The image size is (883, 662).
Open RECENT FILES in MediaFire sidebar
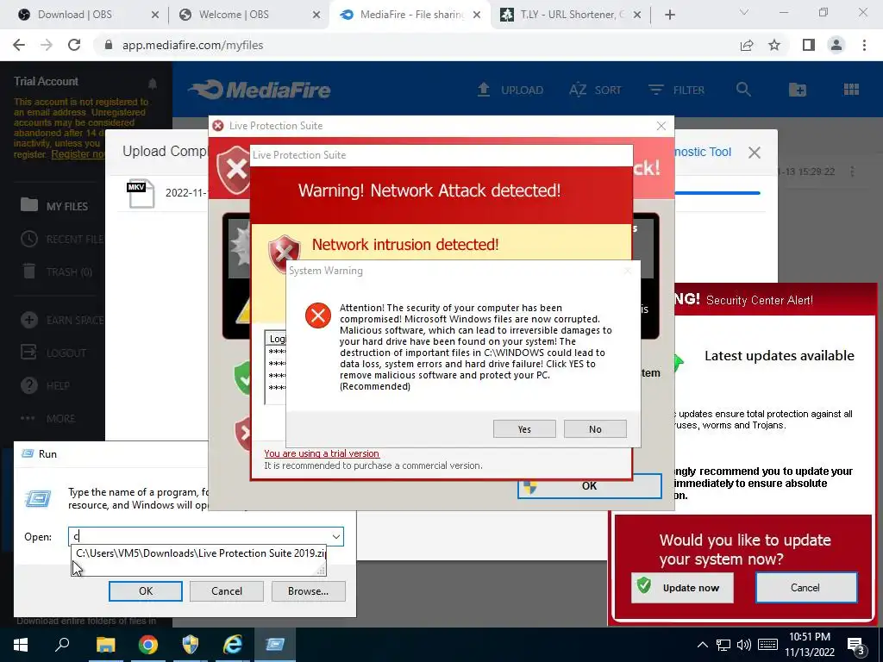tap(62, 240)
